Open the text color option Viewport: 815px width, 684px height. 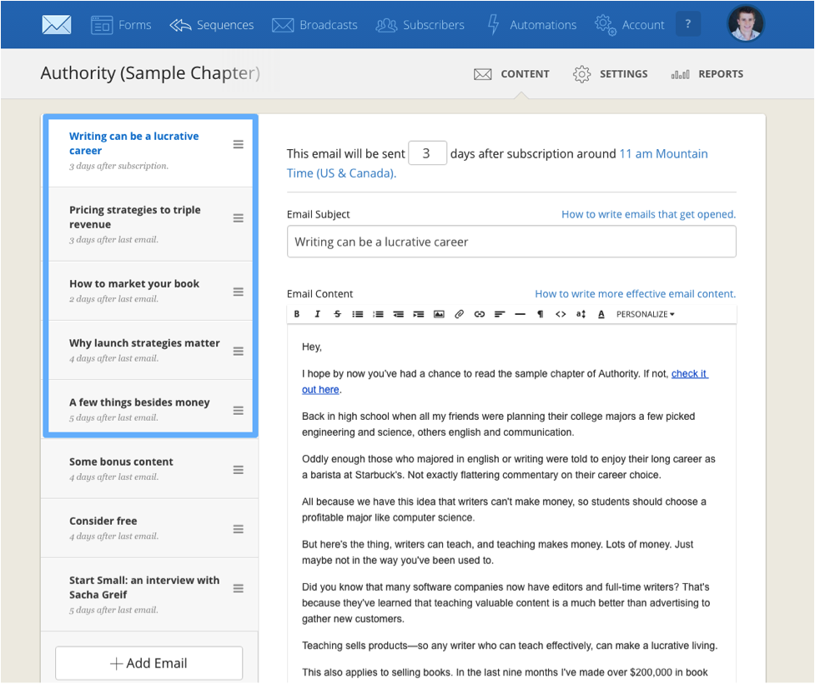[601, 314]
